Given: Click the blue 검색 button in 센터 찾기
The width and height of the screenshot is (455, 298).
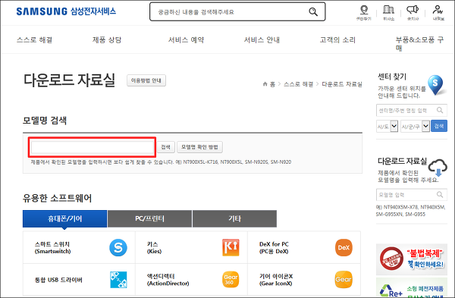Looking at the screenshot, I should tap(439, 126).
